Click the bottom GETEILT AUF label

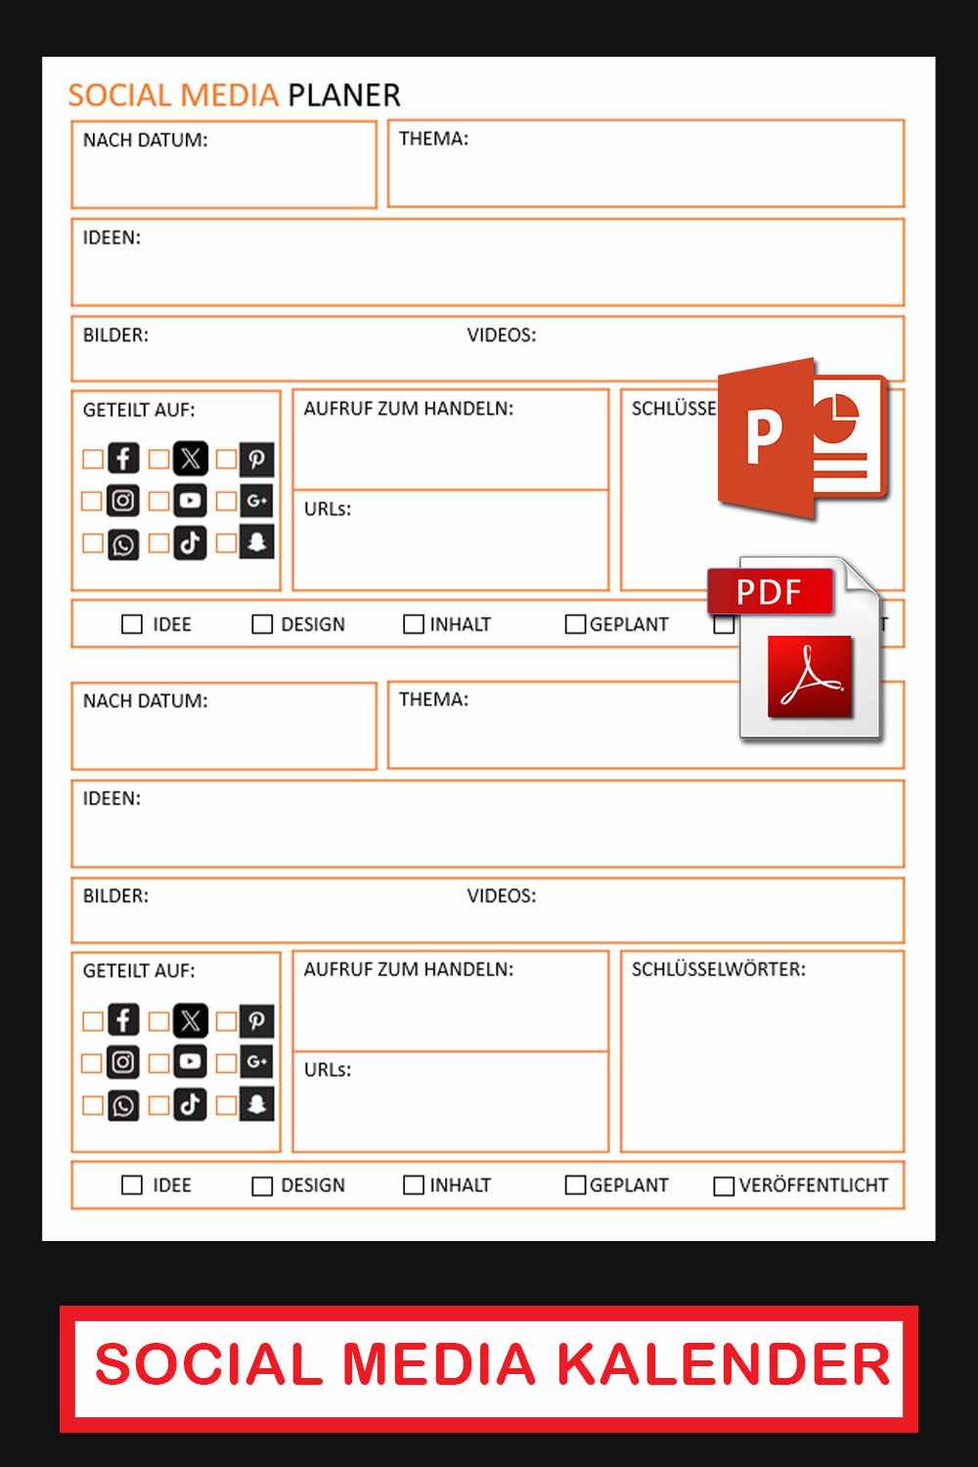[x=139, y=971]
